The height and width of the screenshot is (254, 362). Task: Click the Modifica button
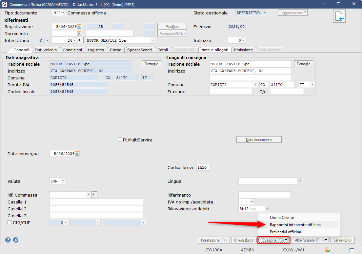tap(172, 27)
